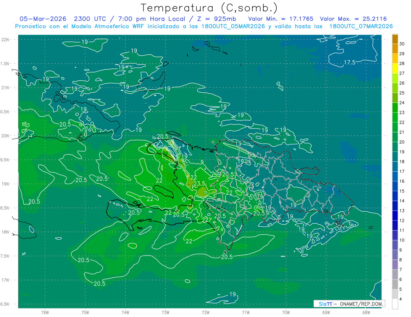
Task: Click the "23" value on the color scale
Action: tap(402, 113)
